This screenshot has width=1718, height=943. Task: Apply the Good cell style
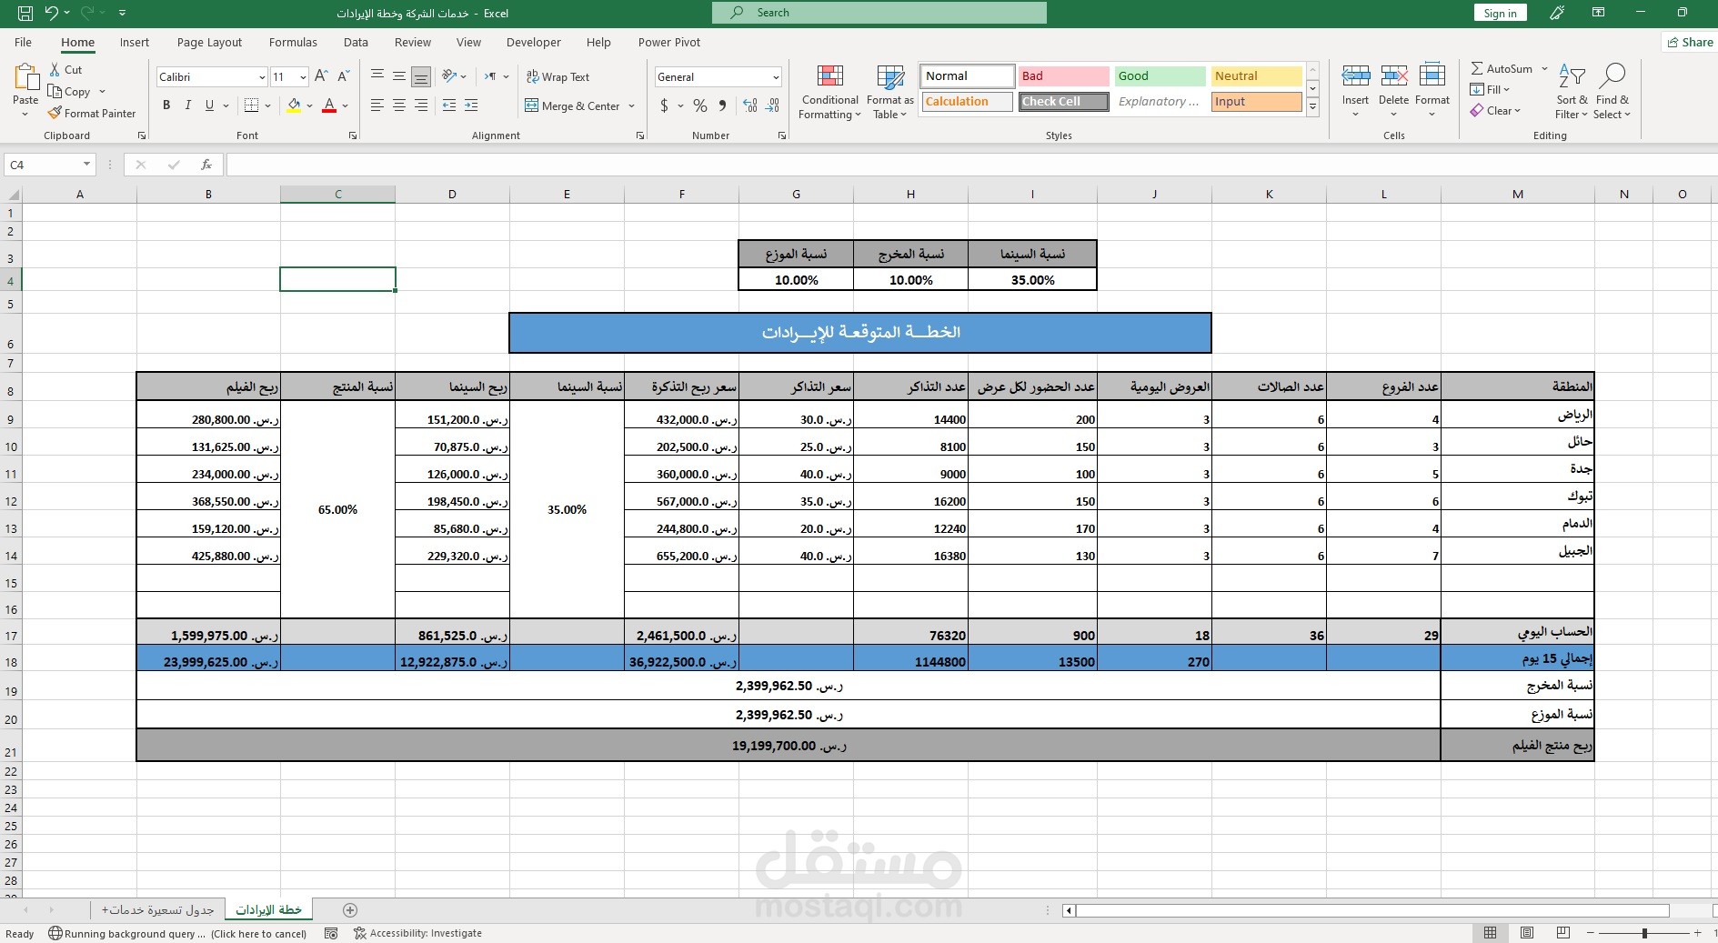coord(1160,75)
